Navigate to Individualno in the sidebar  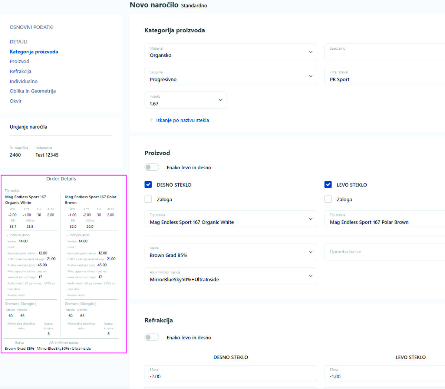(24, 82)
